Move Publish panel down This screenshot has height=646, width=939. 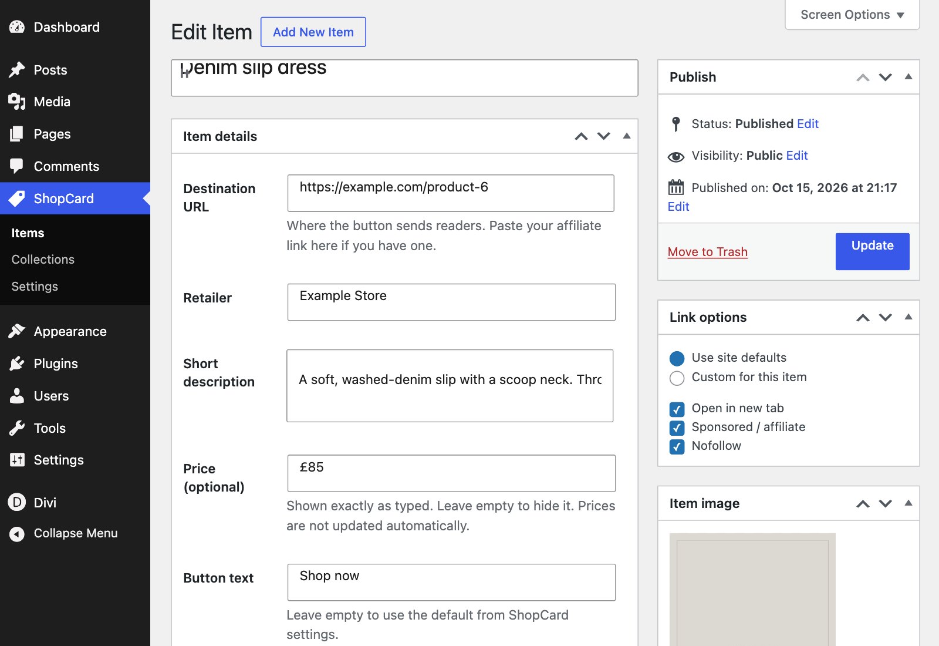click(x=886, y=78)
